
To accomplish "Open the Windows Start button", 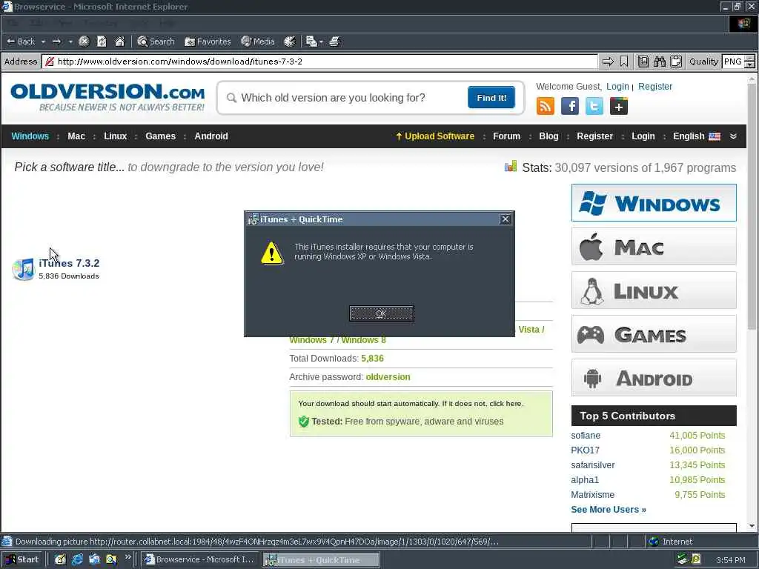I will (22, 560).
